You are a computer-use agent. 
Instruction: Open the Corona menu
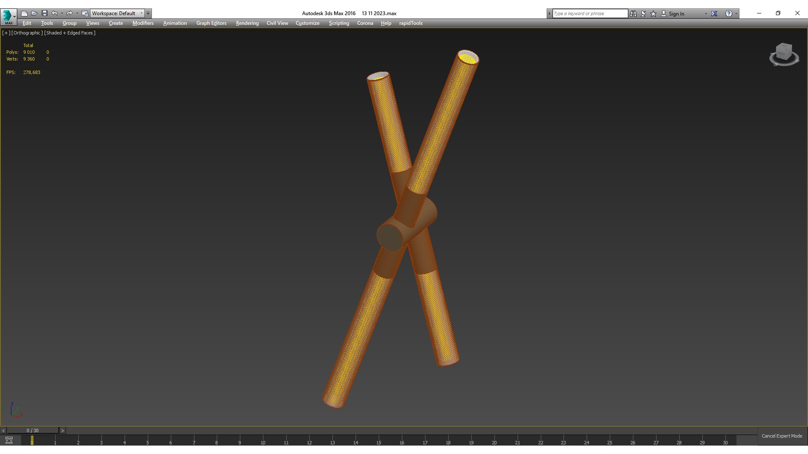365,23
